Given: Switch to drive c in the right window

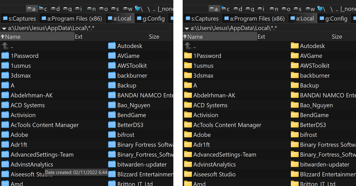Looking at the screenshot, I should (226, 9).
